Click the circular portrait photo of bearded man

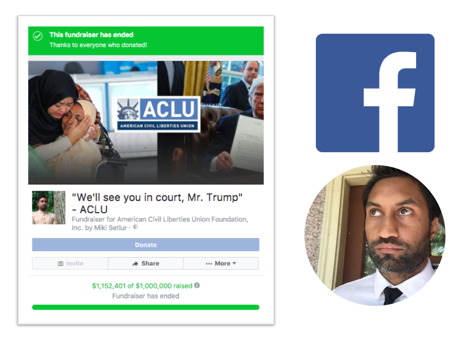pyautogui.click(x=375, y=235)
